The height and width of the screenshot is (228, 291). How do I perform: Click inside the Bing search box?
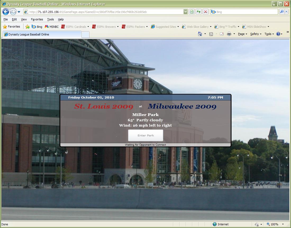(243, 12)
